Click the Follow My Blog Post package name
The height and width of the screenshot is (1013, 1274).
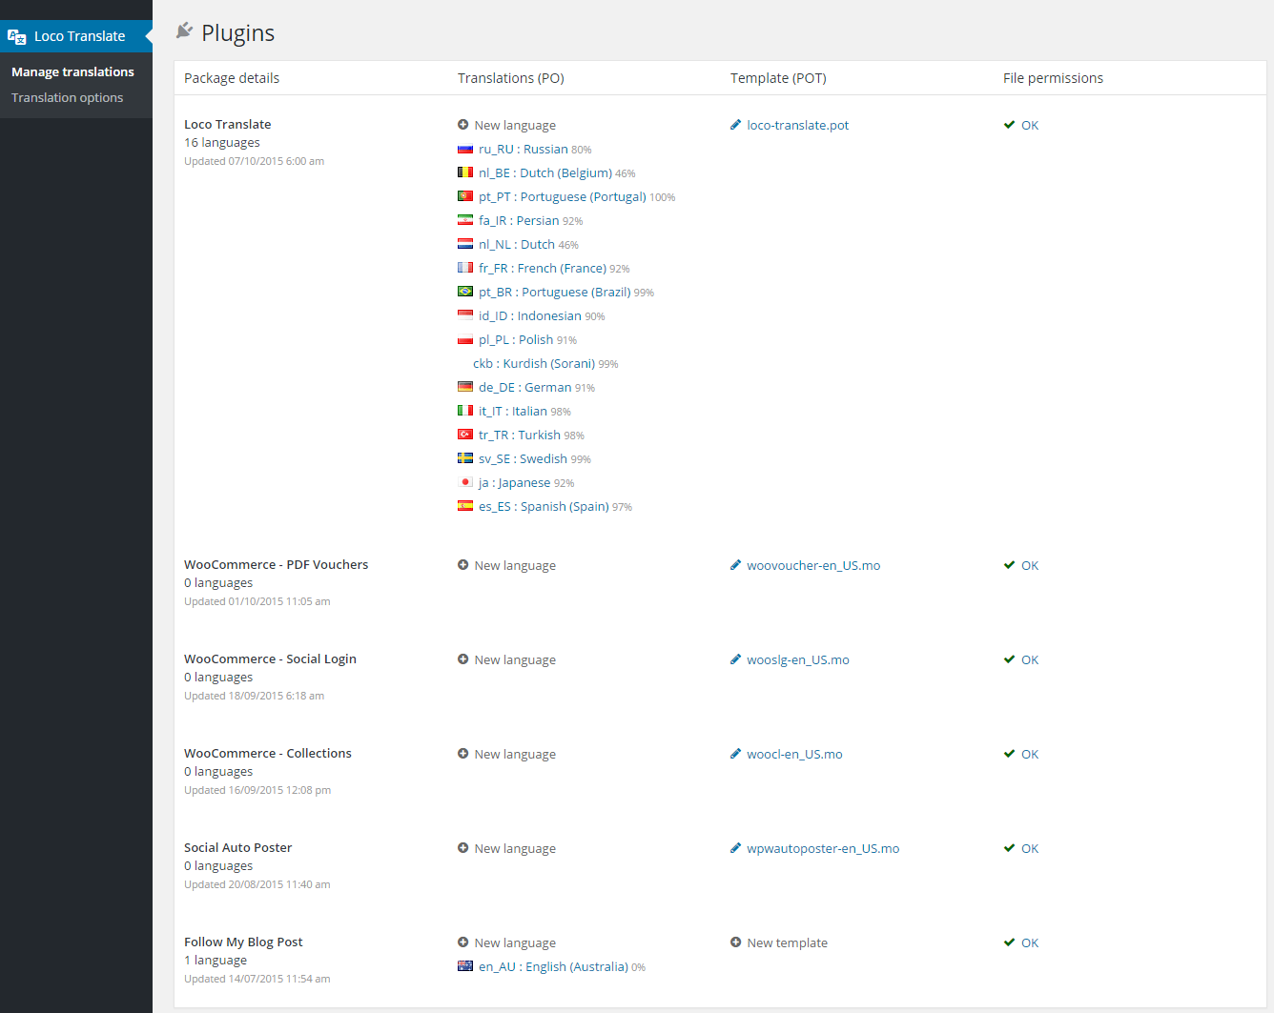click(243, 942)
